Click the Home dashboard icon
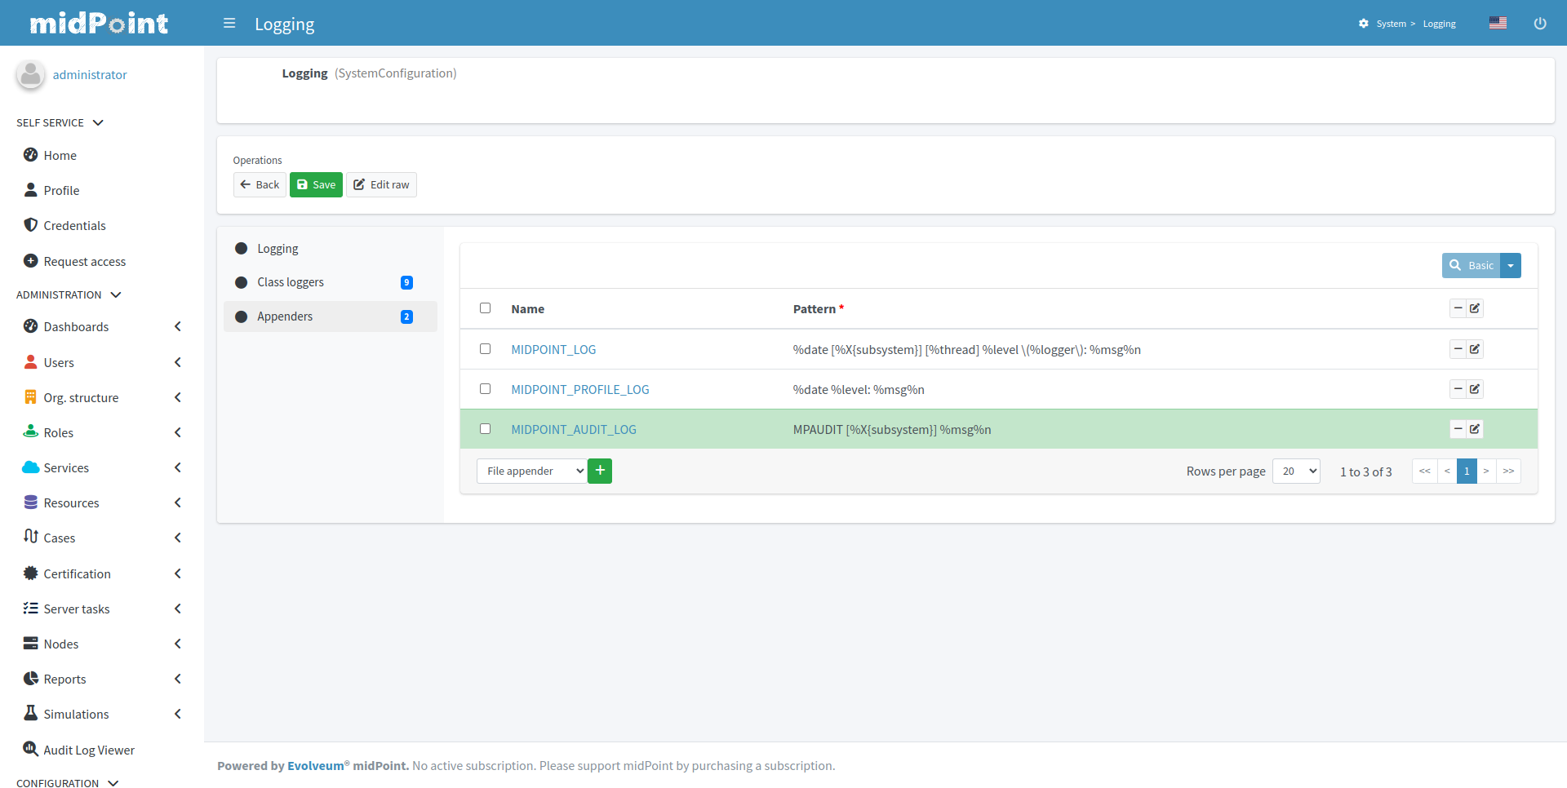 pyautogui.click(x=31, y=155)
